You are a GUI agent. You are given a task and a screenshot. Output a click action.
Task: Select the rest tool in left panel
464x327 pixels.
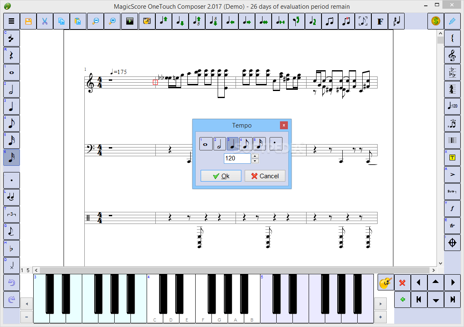coord(12,55)
